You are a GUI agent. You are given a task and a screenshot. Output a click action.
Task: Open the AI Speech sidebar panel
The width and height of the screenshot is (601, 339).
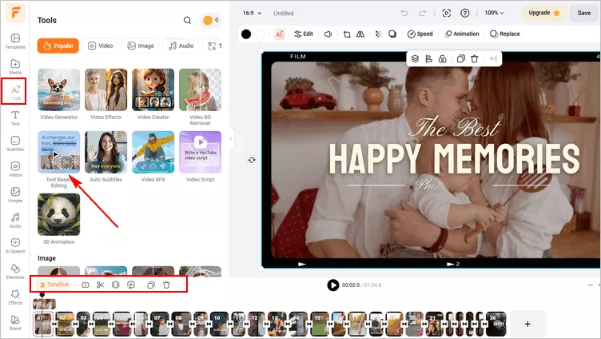click(15, 245)
